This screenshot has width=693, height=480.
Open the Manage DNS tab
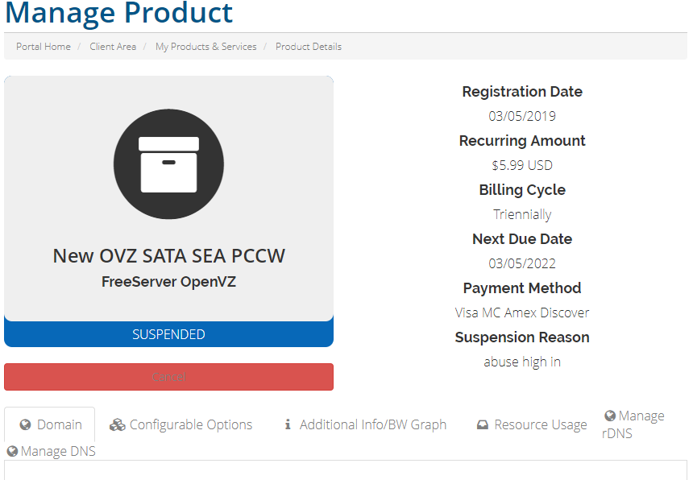point(58,451)
